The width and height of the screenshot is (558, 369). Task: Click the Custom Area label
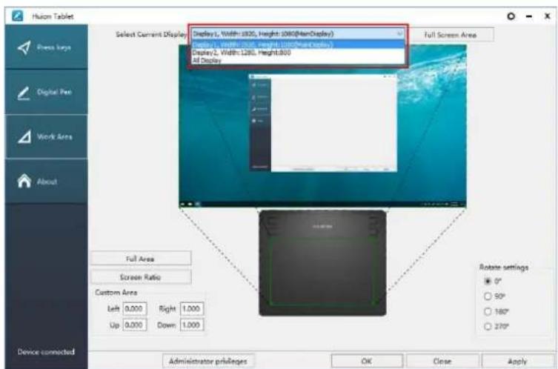[x=116, y=293]
